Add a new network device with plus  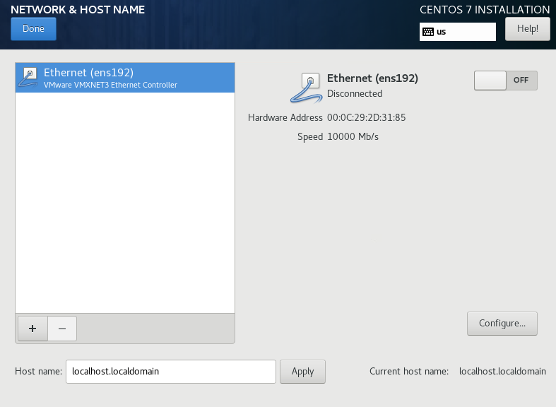32,329
